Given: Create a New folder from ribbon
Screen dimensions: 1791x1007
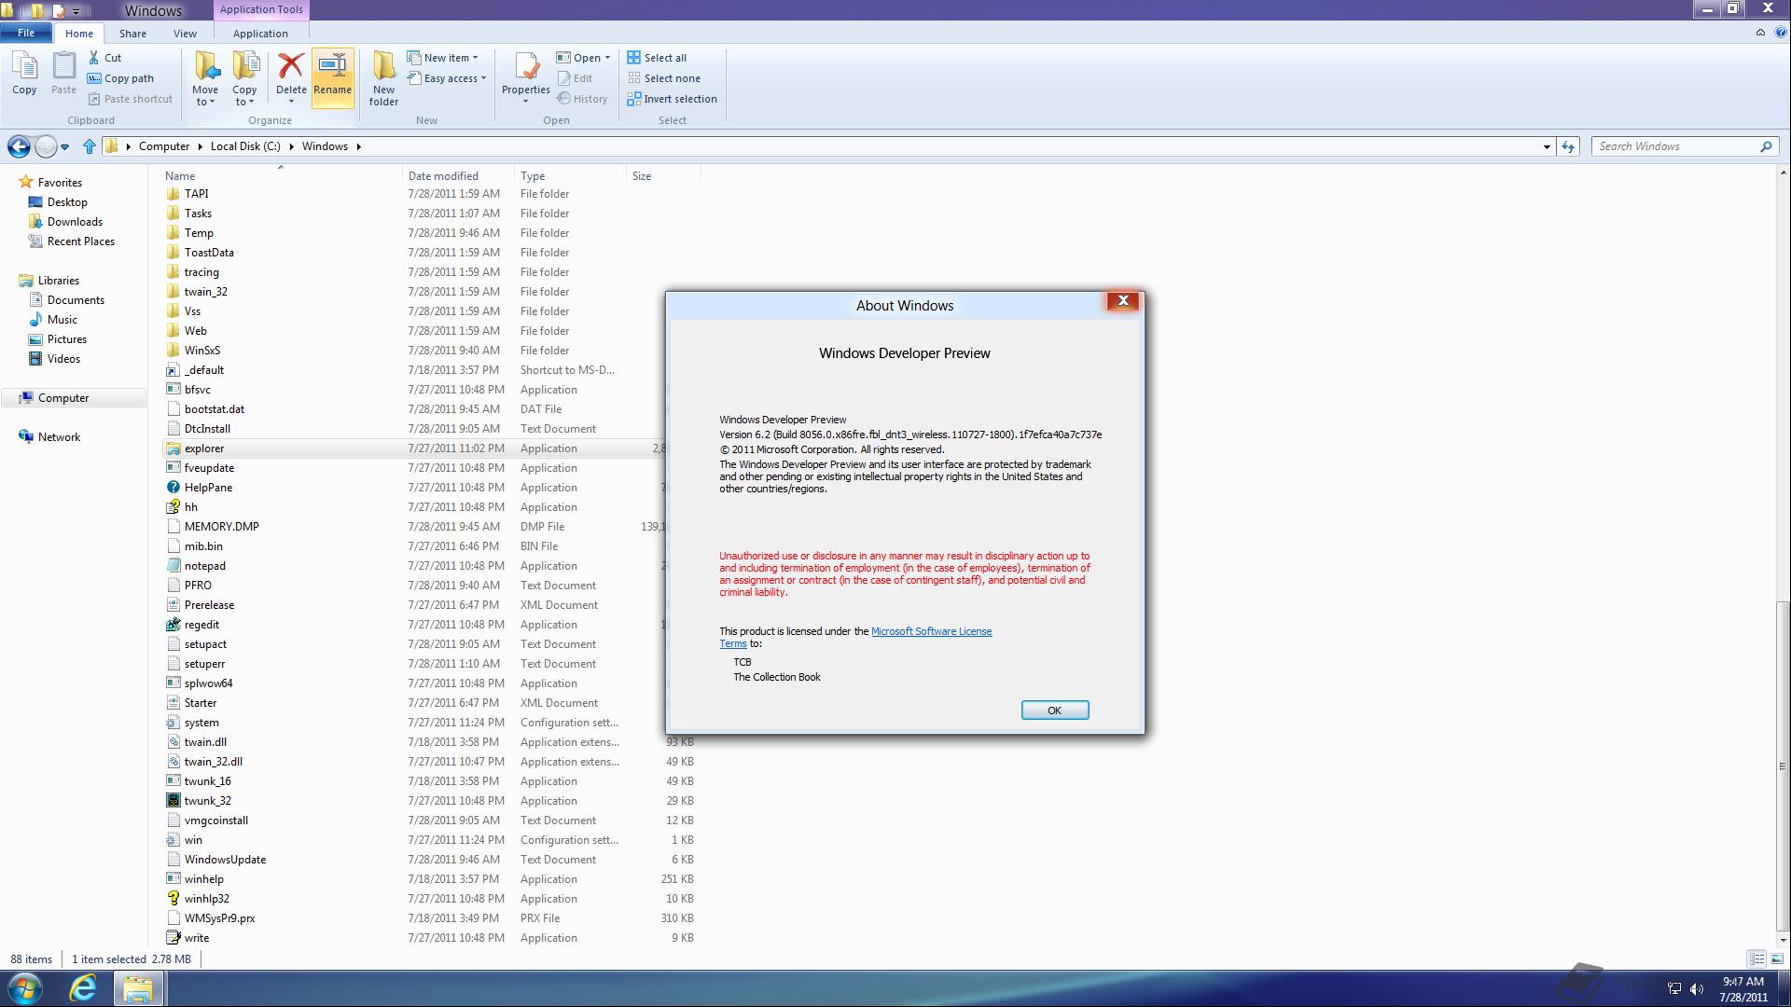Looking at the screenshot, I should [383, 76].
